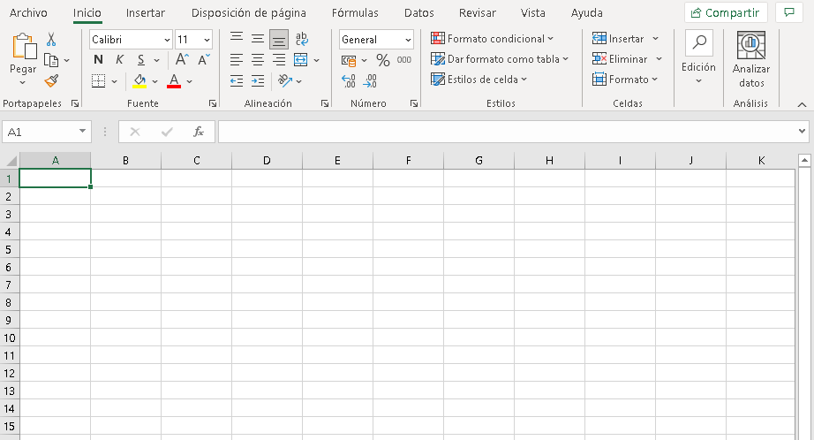Open the Archivo tab

tap(28, 13)
